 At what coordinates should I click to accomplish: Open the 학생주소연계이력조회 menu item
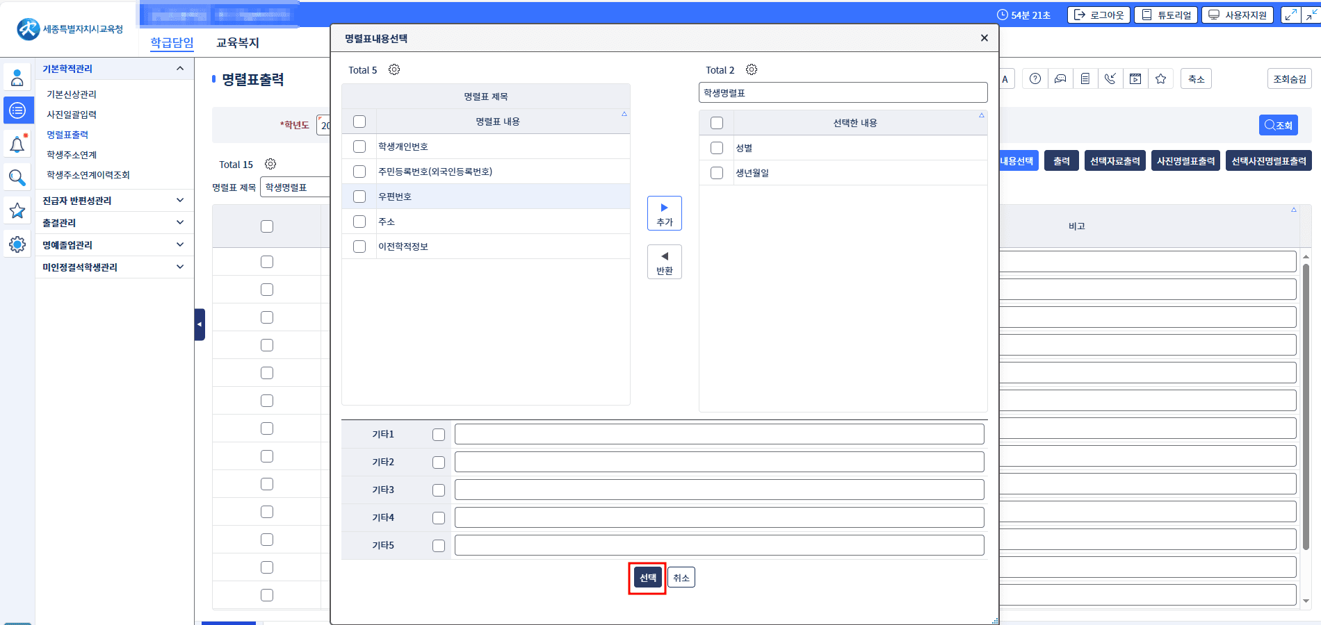click(x=88, y=175)
